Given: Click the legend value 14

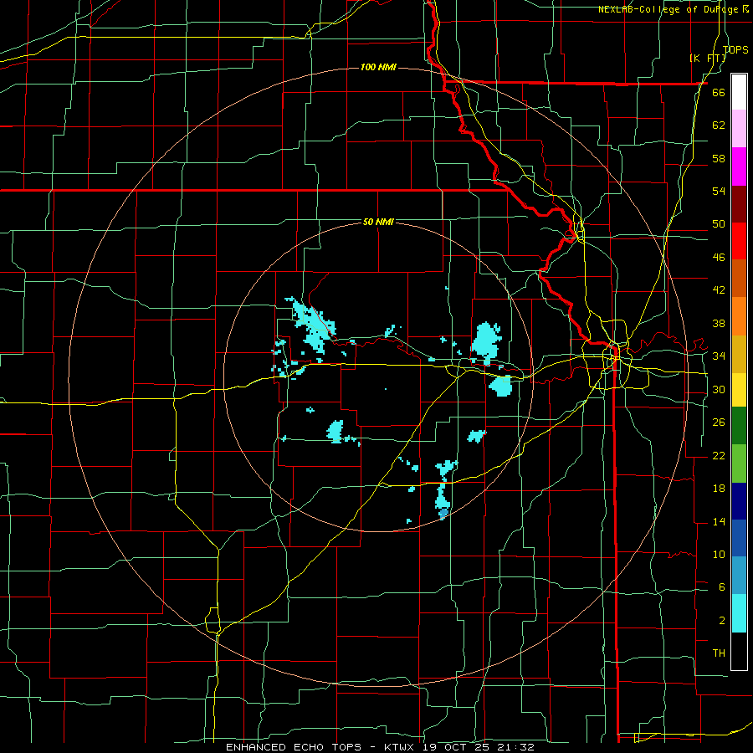Looking at the screenshot, I should pos(719,521).
